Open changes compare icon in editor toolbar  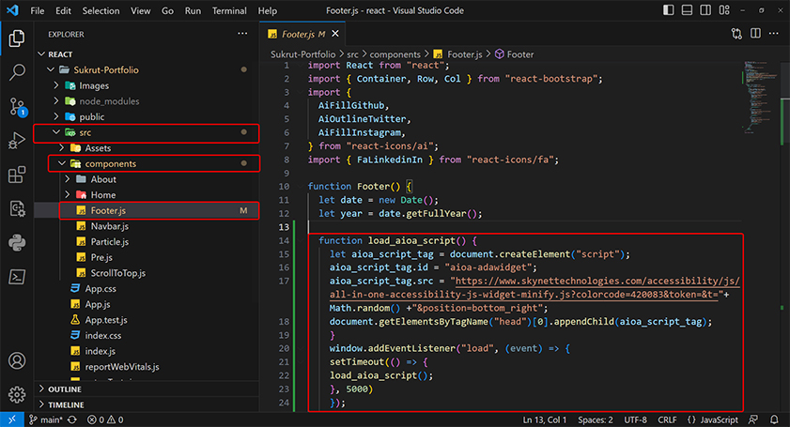click(736, 34)
